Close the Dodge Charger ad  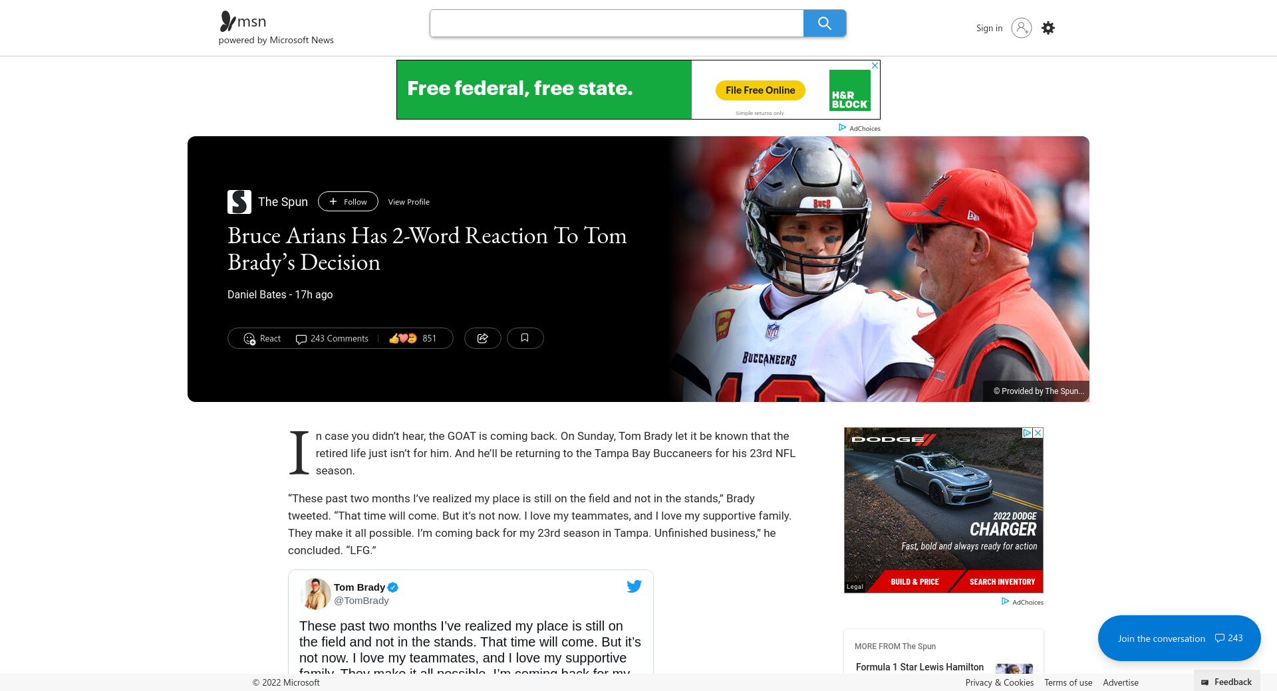1038,433
